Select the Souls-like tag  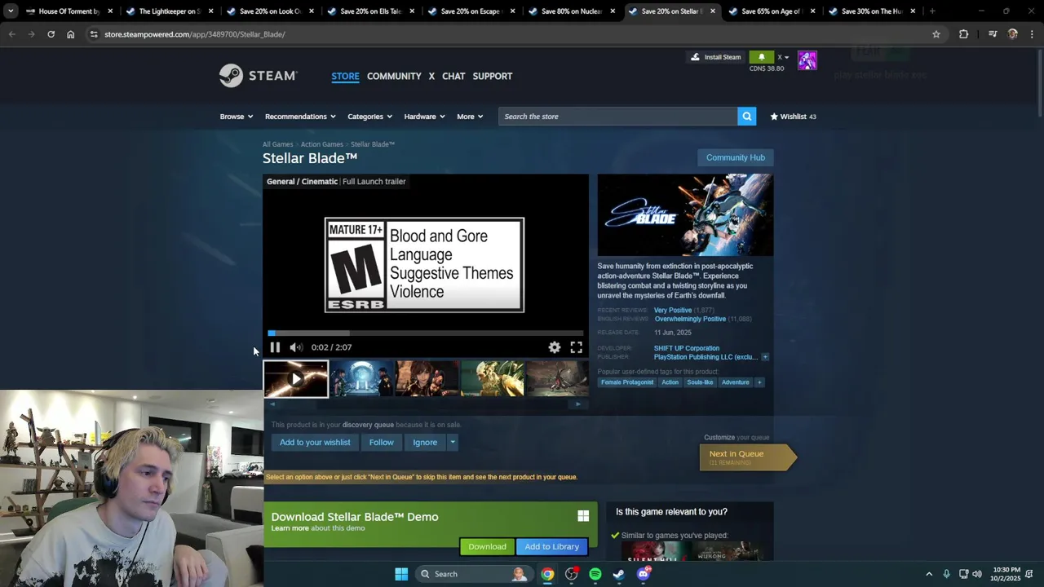(x=700, y=382)
